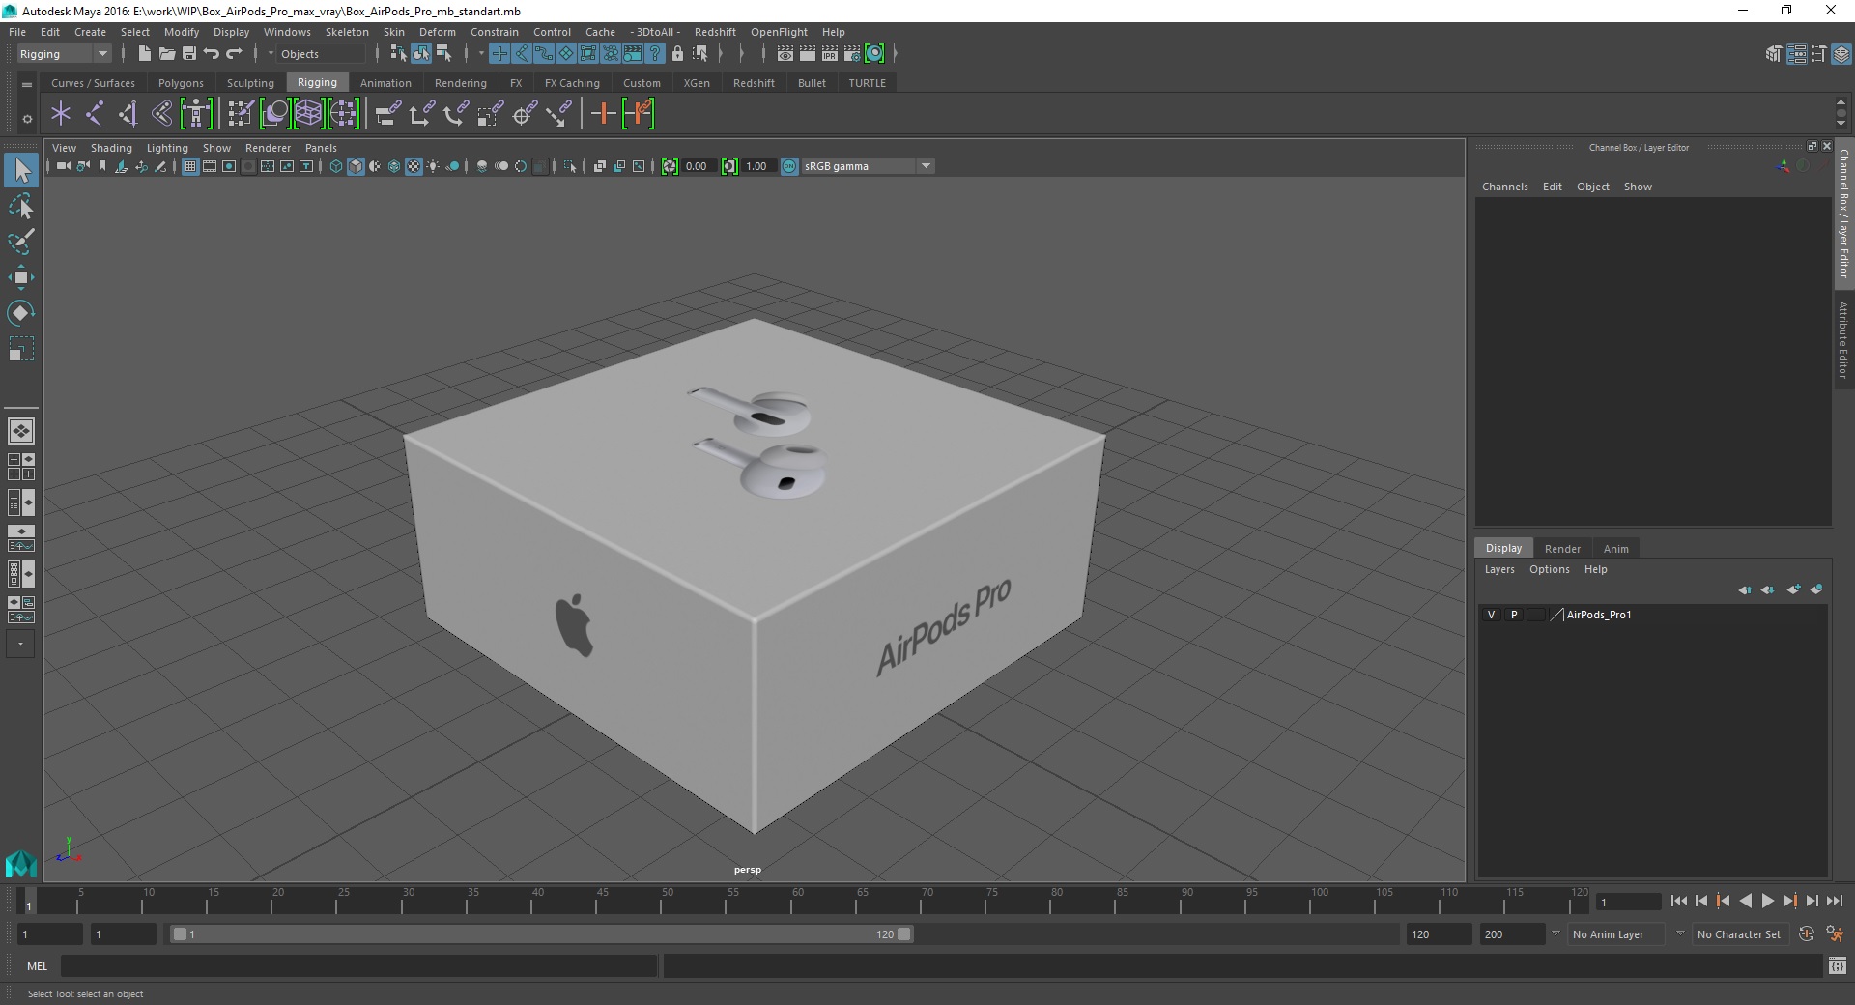
Task: Switch to the Render layer tab
Action: point(1562,548)
